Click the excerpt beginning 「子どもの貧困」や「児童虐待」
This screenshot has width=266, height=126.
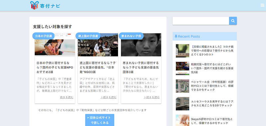pos(54,85)
